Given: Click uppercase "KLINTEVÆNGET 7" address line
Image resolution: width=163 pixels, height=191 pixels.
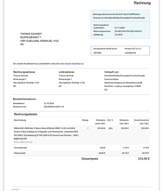Looking at the screenshot, I should [31, 37].
